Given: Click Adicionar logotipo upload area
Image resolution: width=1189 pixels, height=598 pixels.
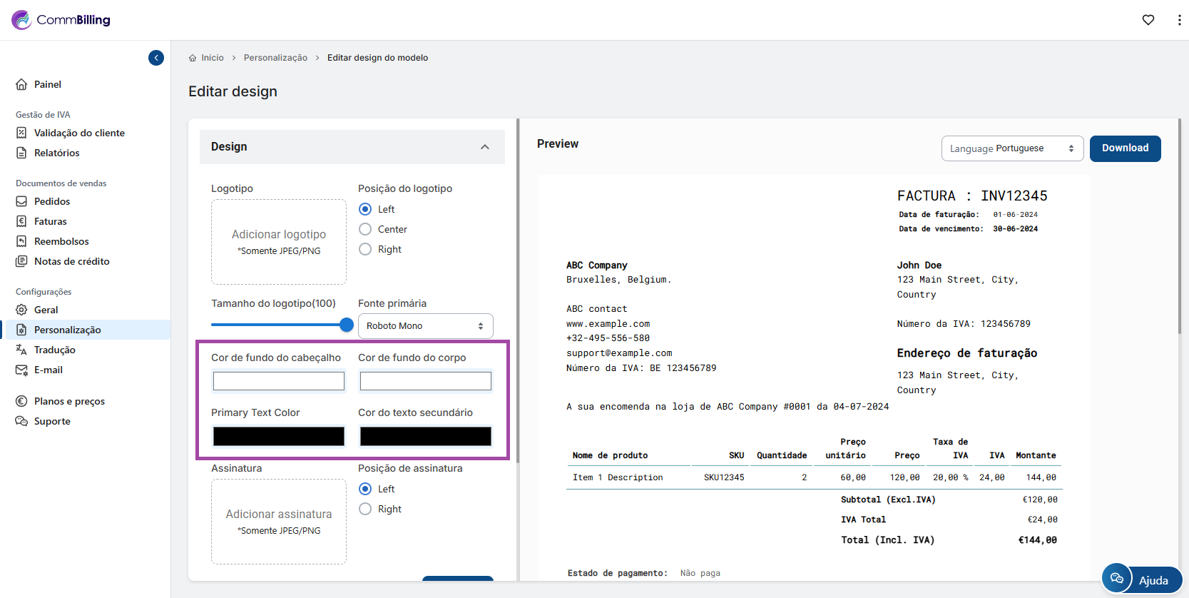Looking at the screenshot, I should point(279,242).
